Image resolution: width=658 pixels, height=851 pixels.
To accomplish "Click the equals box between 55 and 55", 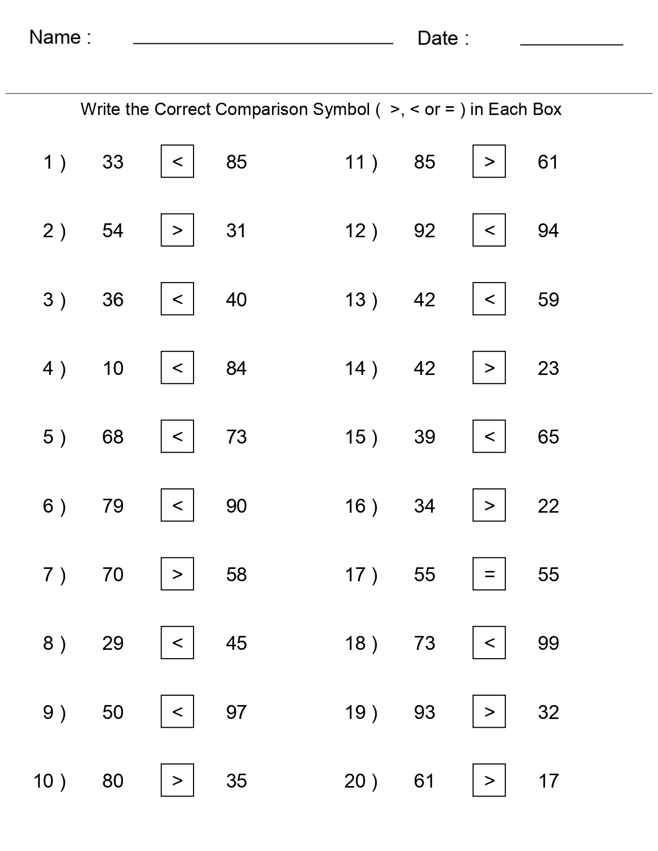I will point(489,574).
